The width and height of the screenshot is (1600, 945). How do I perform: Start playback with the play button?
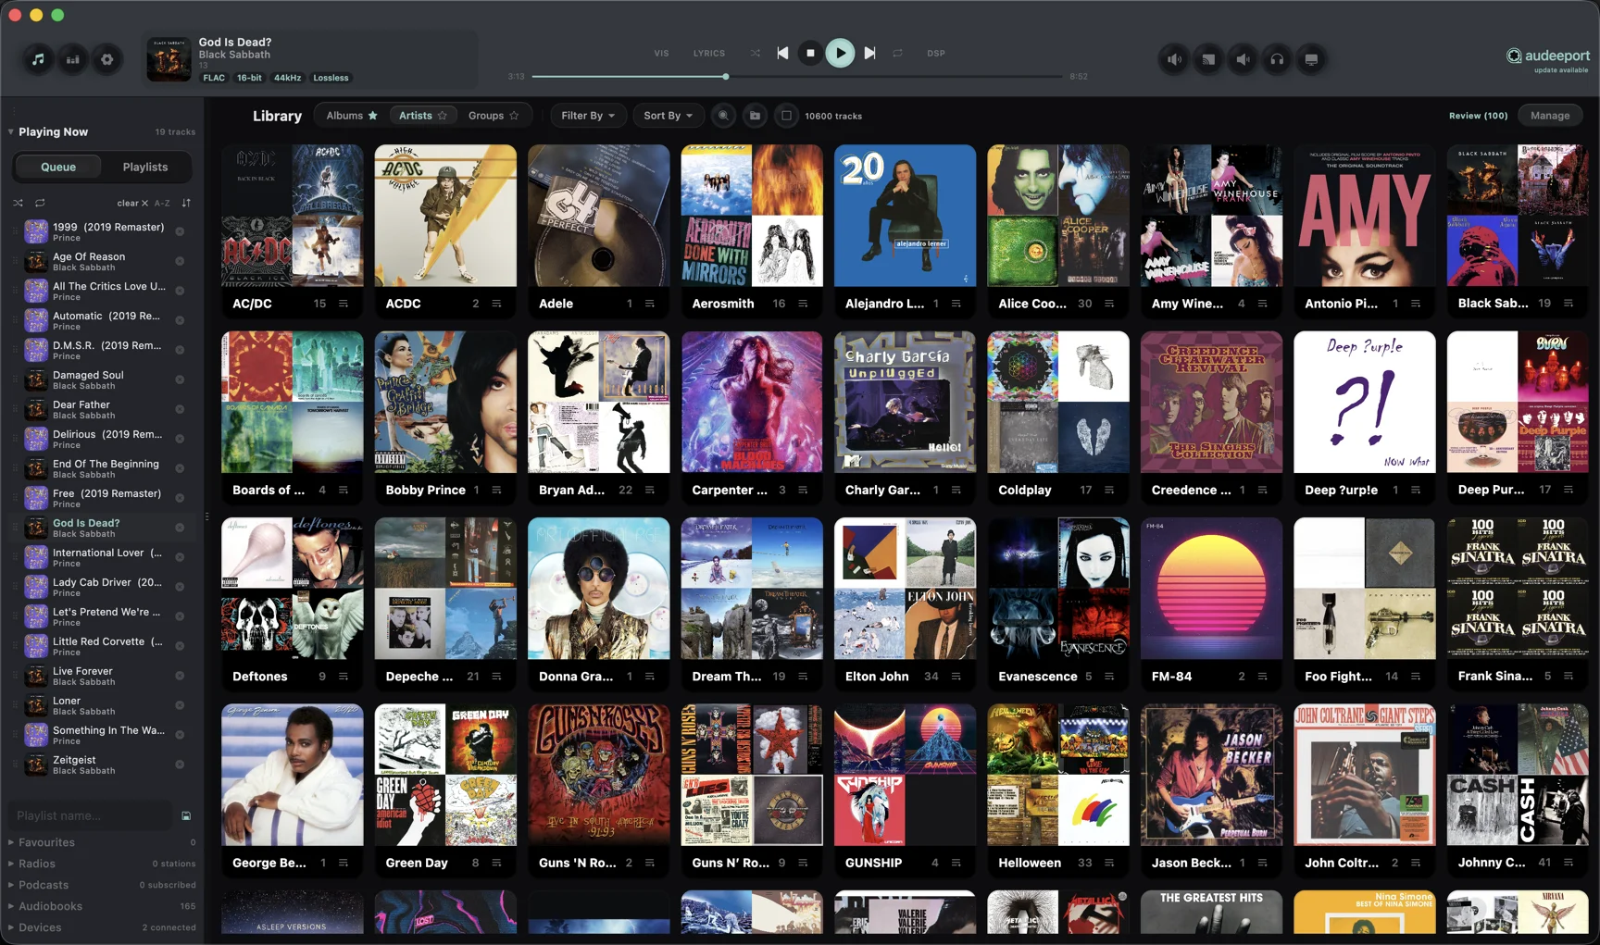pos(840,53)
